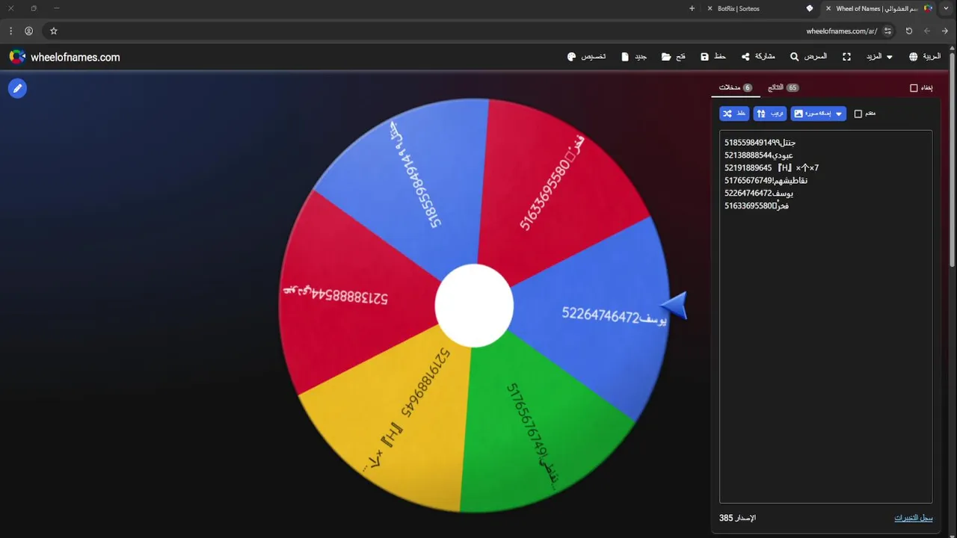Screen dimensions: 957x538
Task: Toggle the إخفاء (hide) checkbox
Action: click(914, 88)
